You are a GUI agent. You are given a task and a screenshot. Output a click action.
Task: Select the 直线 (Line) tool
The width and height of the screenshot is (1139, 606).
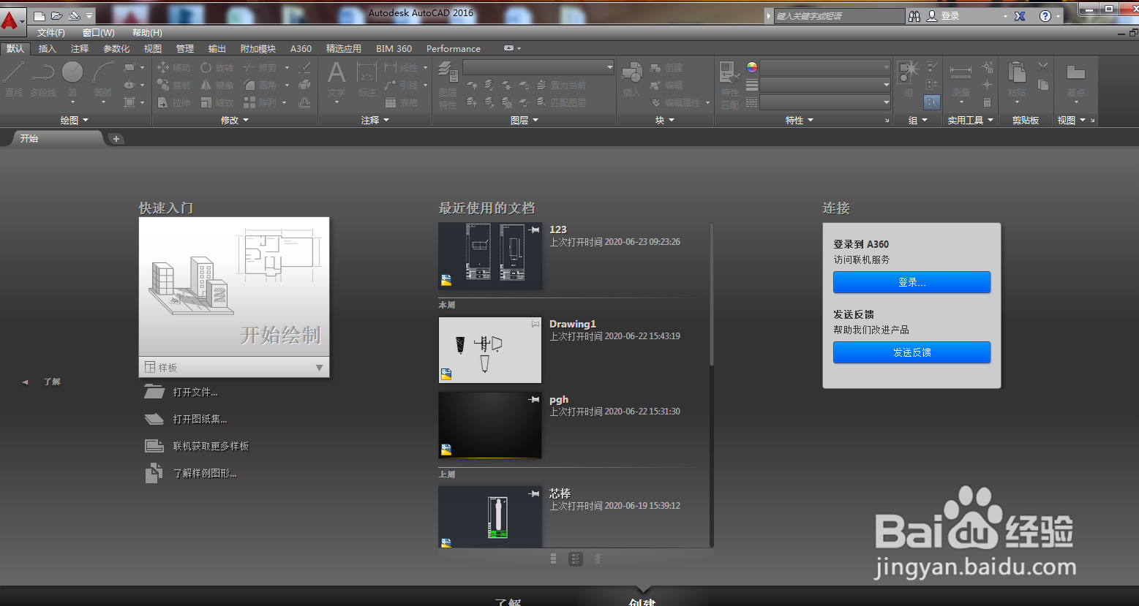tap(14, 79)
